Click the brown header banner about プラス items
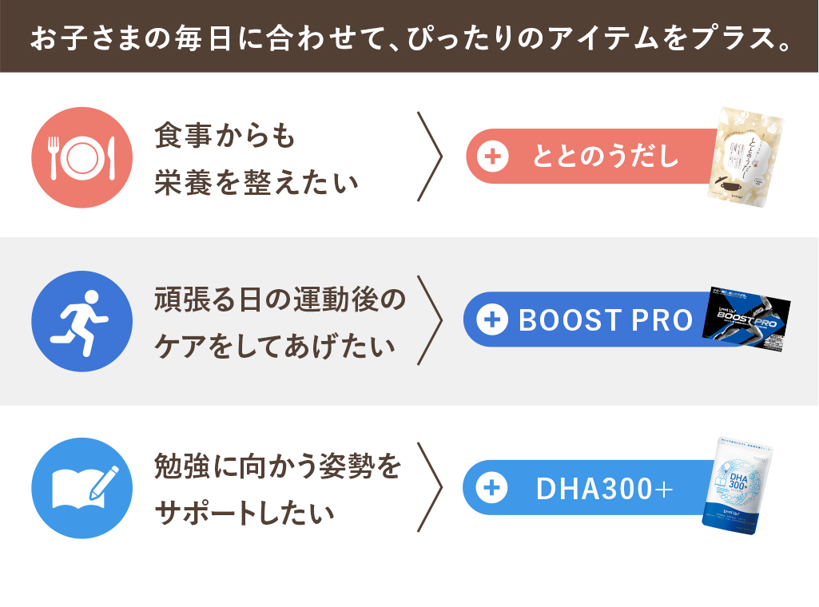This screenshot has height=607, width=819. [409, 36]
